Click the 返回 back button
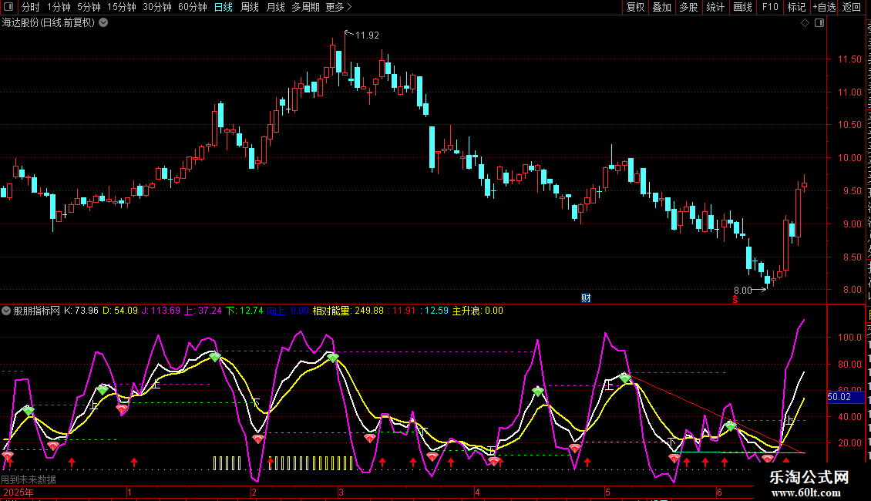871x501 pixels. [x=852, y=7]
